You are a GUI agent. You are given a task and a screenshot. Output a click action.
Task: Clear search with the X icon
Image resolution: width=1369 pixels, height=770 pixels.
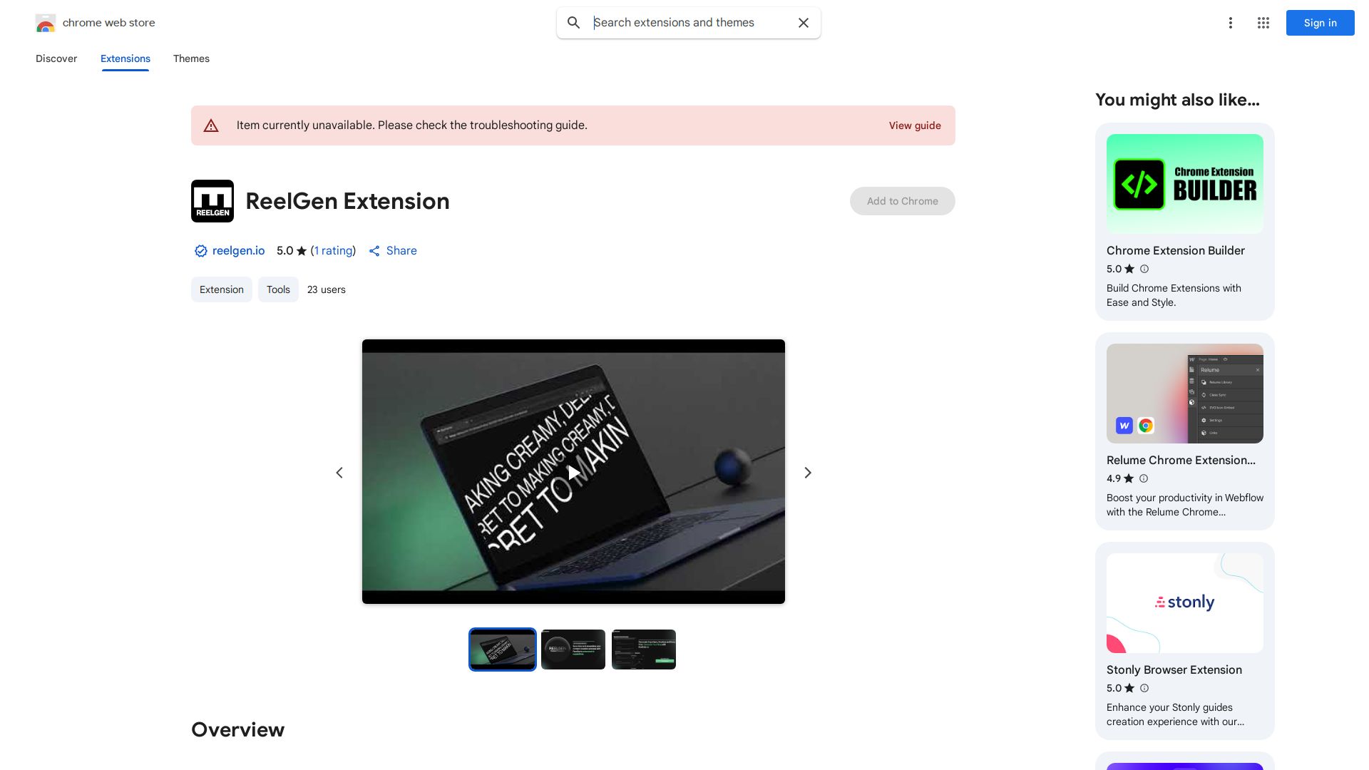click(x=804, y=23)
